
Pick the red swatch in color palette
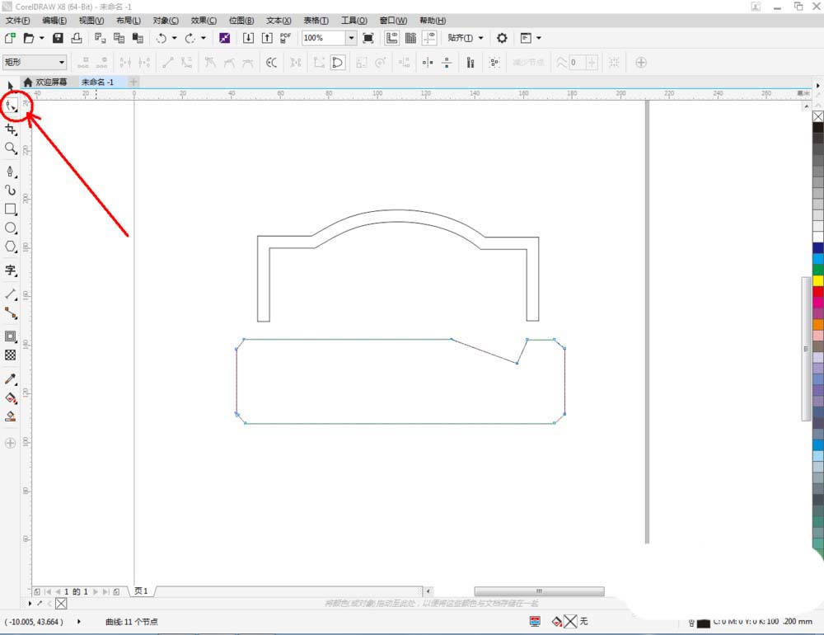tap(818, 291)
